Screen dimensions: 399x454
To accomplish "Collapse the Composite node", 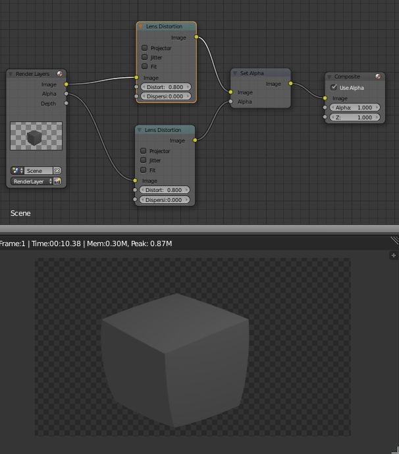I will pyautogui.click(x=329, y=77).
